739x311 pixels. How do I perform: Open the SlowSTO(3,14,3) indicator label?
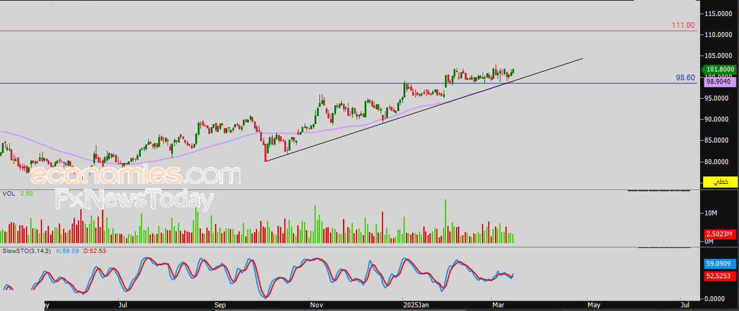click(x=27, y=251)
